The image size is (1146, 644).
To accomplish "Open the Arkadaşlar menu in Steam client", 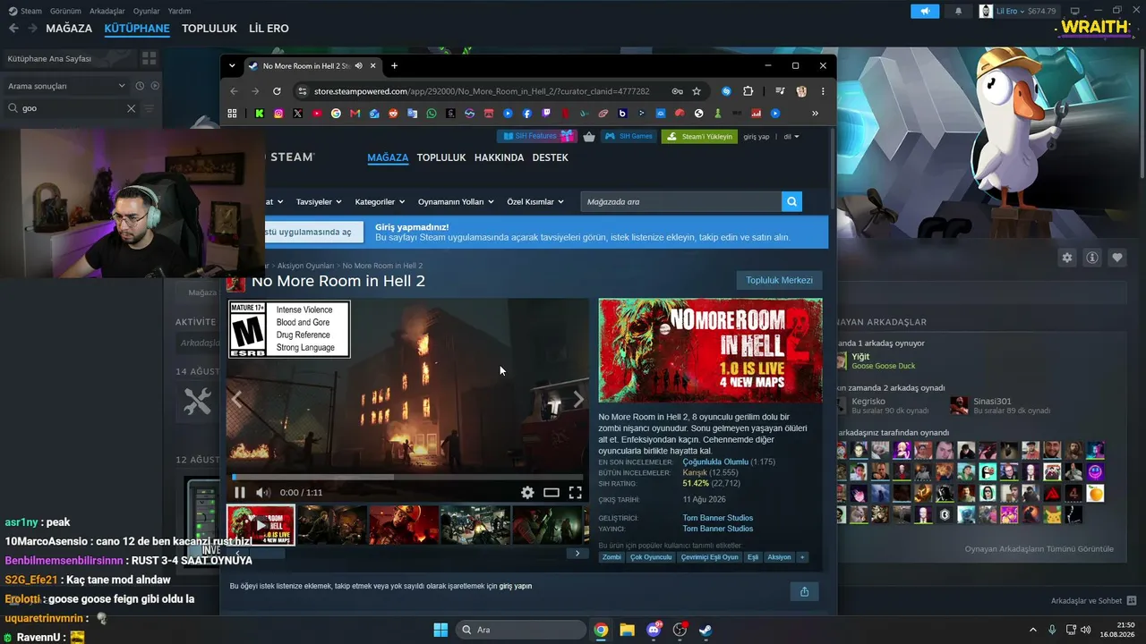I will (107, 11).
